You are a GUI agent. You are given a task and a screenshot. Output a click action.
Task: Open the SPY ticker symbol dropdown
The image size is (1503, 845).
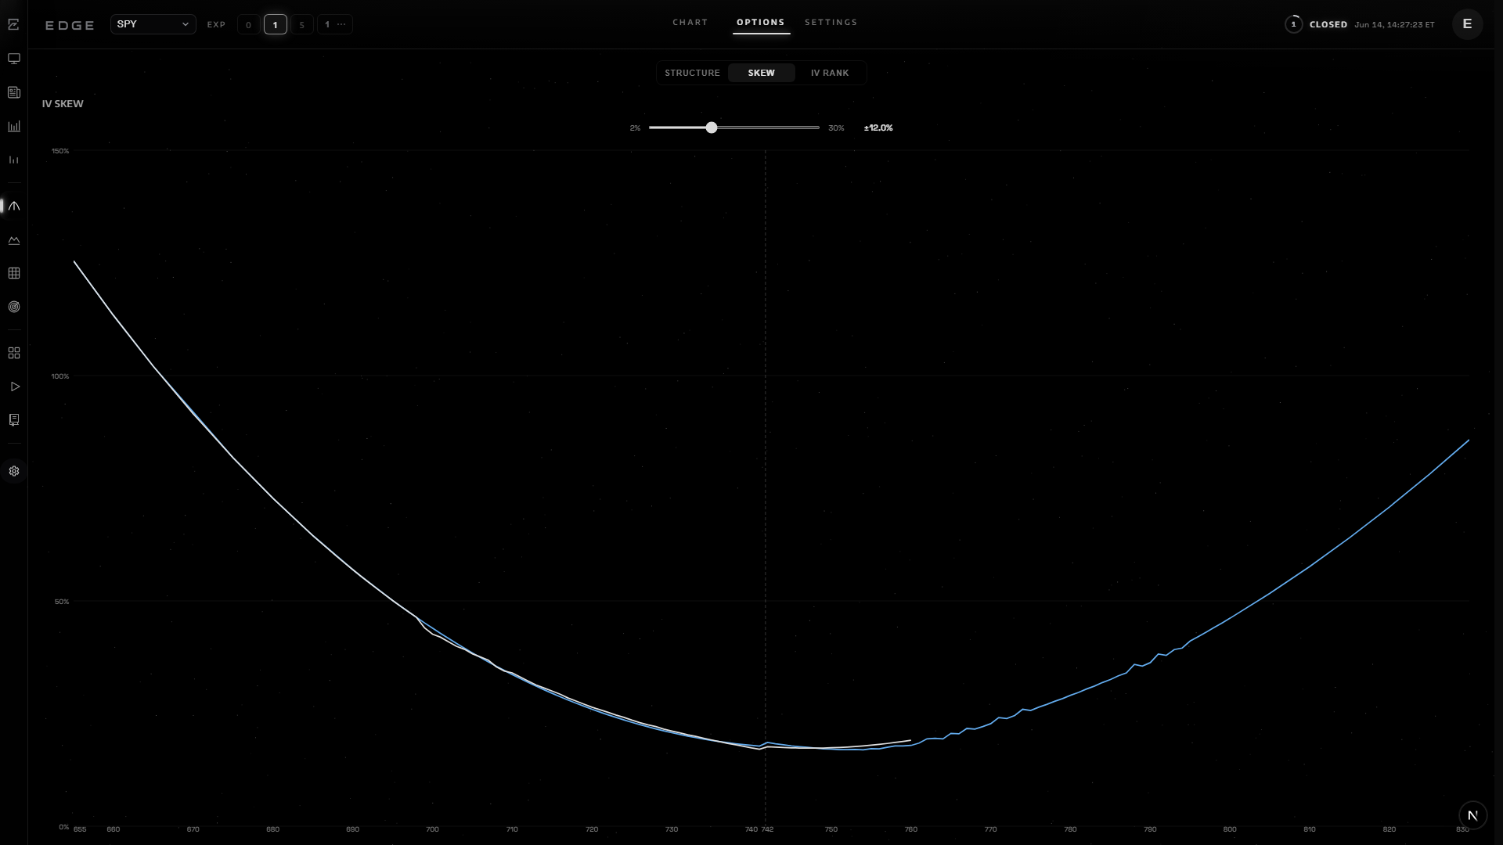pyautogui.click(x=153, y=24)
